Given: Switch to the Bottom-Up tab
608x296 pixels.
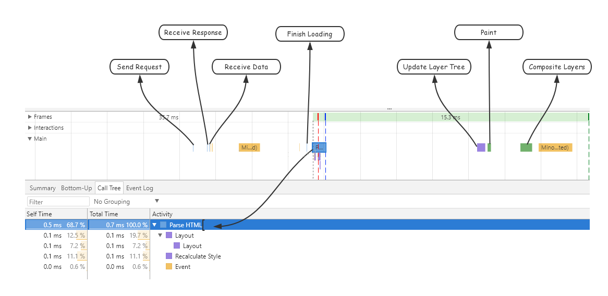Looking at the screenshot, I should click(76, 188).
